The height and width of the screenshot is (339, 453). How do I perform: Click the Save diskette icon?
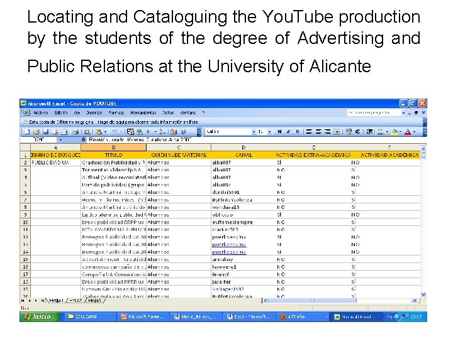45,132
